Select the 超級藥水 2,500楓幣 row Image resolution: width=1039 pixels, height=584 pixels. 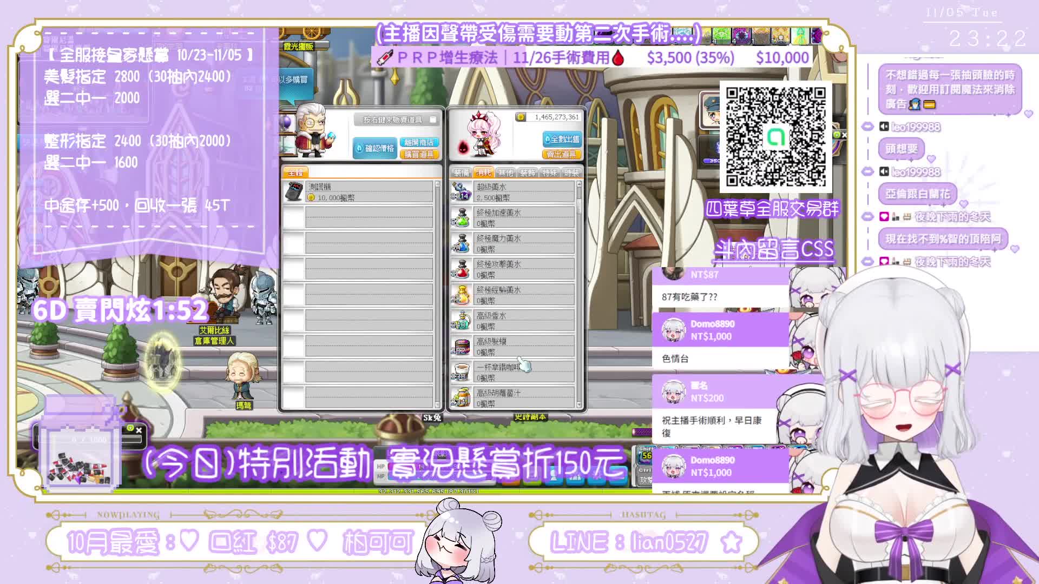(512, 192)
